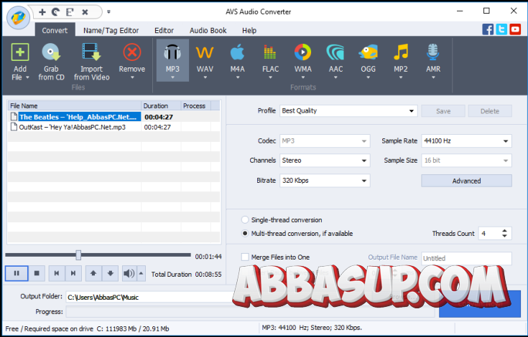
Task: Switch to the Convert tab
Action: tap(55, 30)
